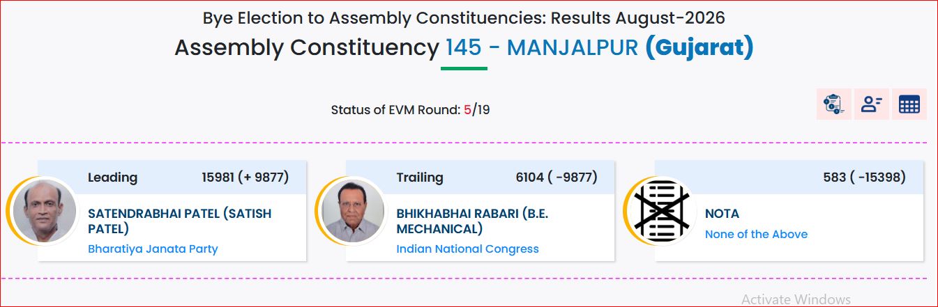Click the 6104 ( -9877) vote count

click(557, 178)
